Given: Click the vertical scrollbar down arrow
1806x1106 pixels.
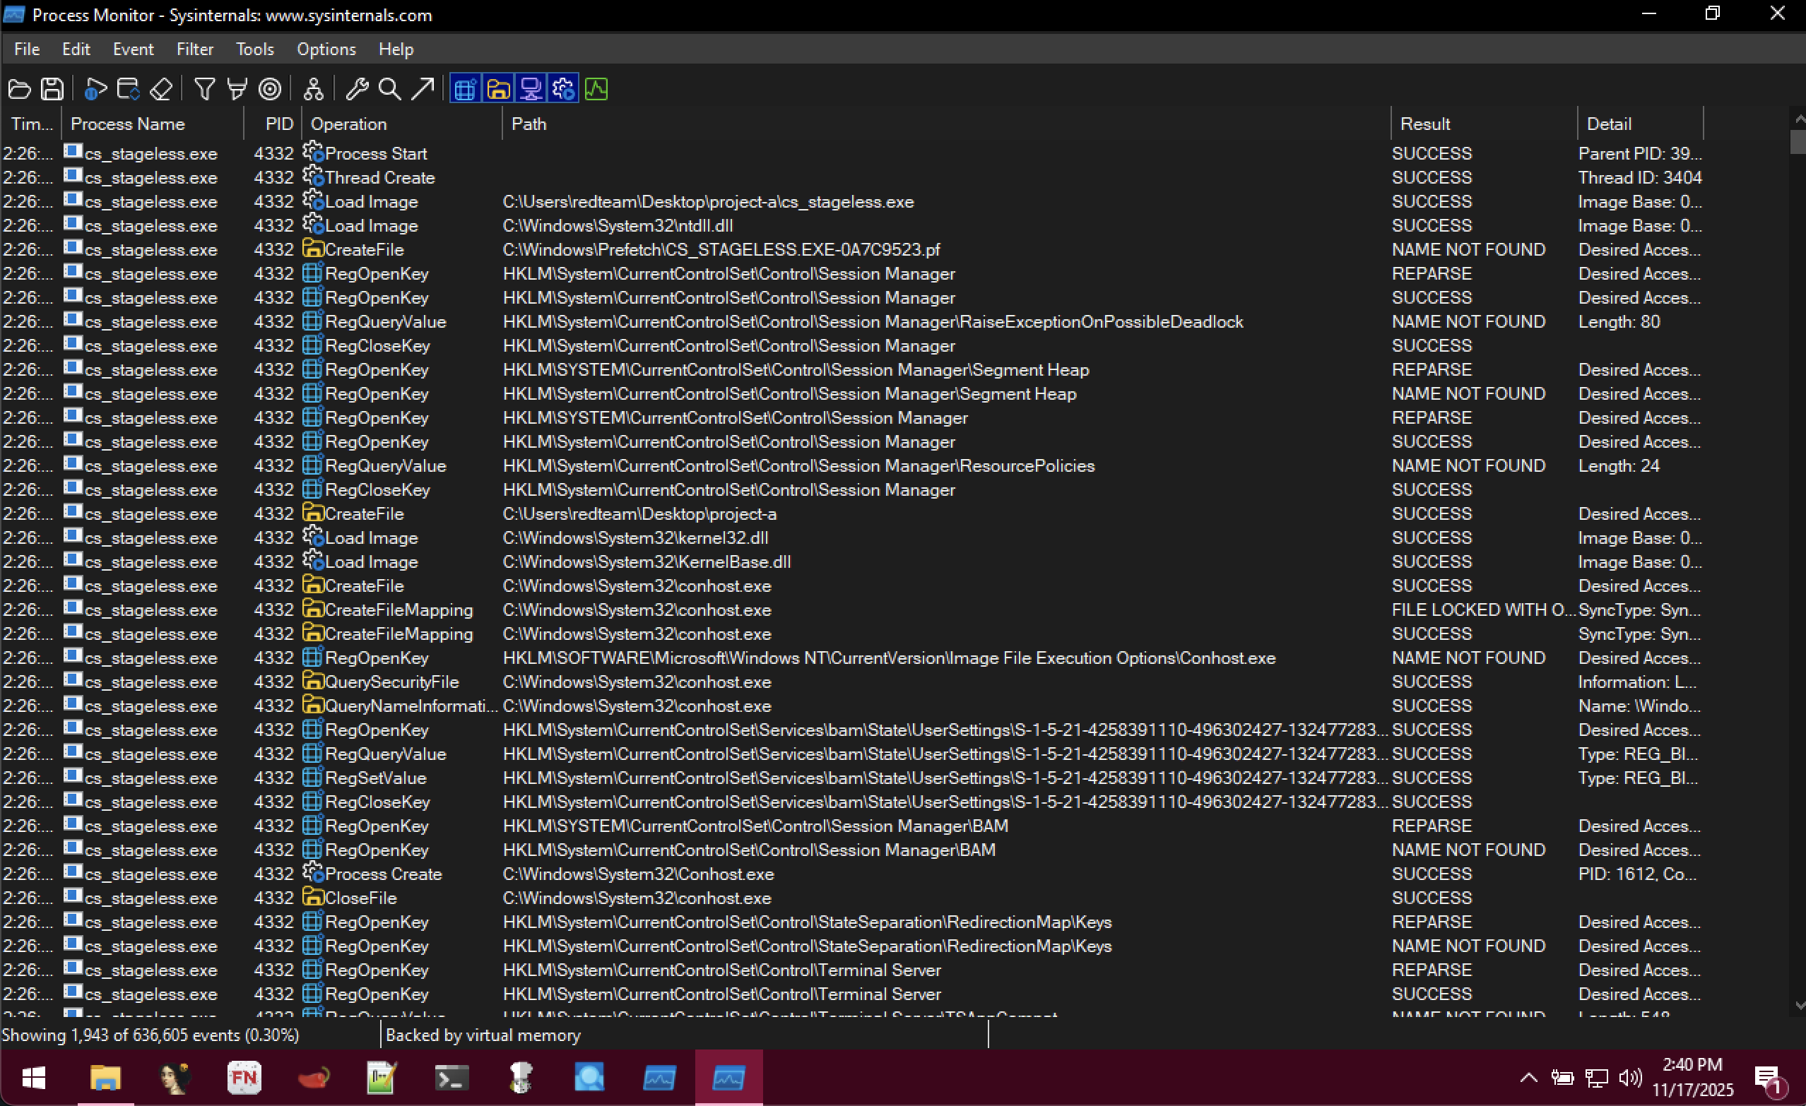Looking at the screenshot, I should pyautogui.click(x=1798, y=1006).
